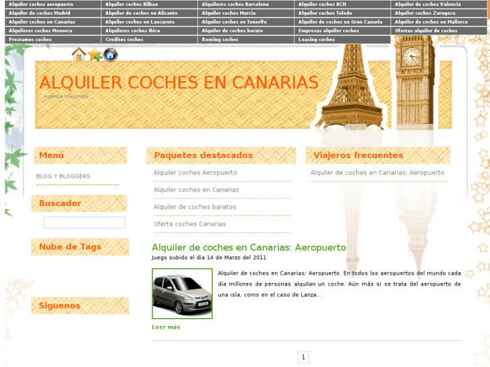Click the Agencia mayorista subtitle
Screen dimensions: 490x367
pyautogui.click(x=66, y=96)
